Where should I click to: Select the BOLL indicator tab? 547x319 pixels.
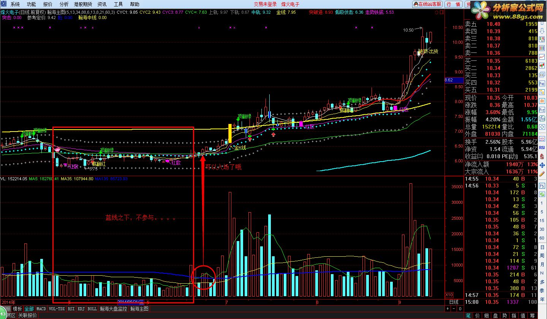(x=92, y=309)
